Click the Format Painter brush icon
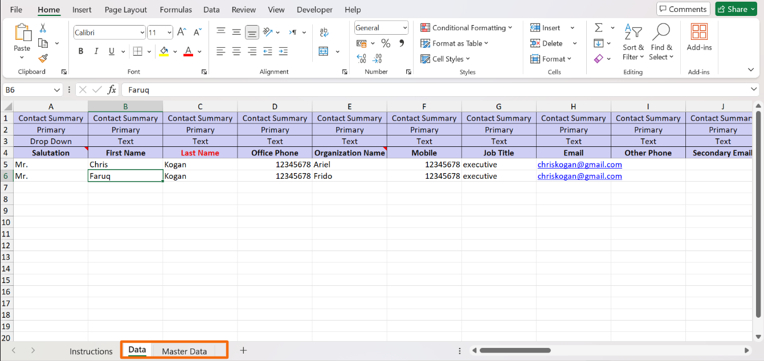 tap(43, 58)
